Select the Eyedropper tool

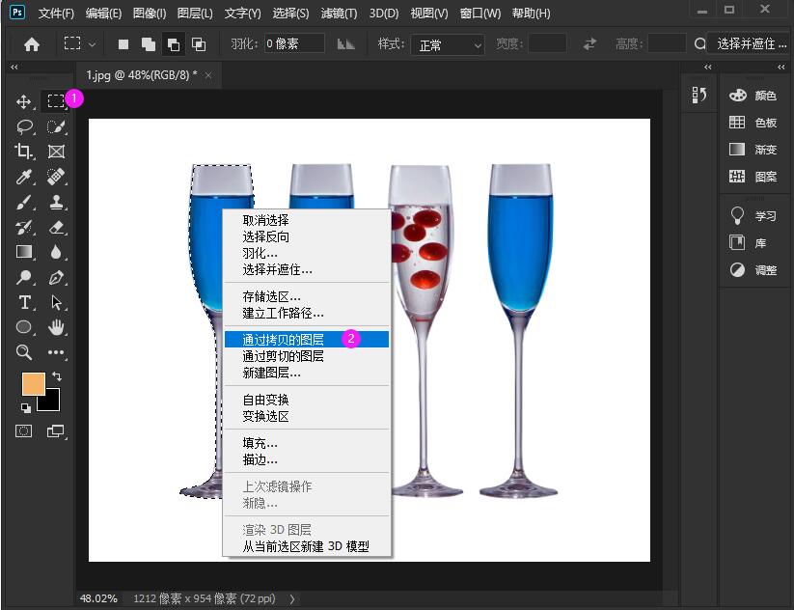24,177
